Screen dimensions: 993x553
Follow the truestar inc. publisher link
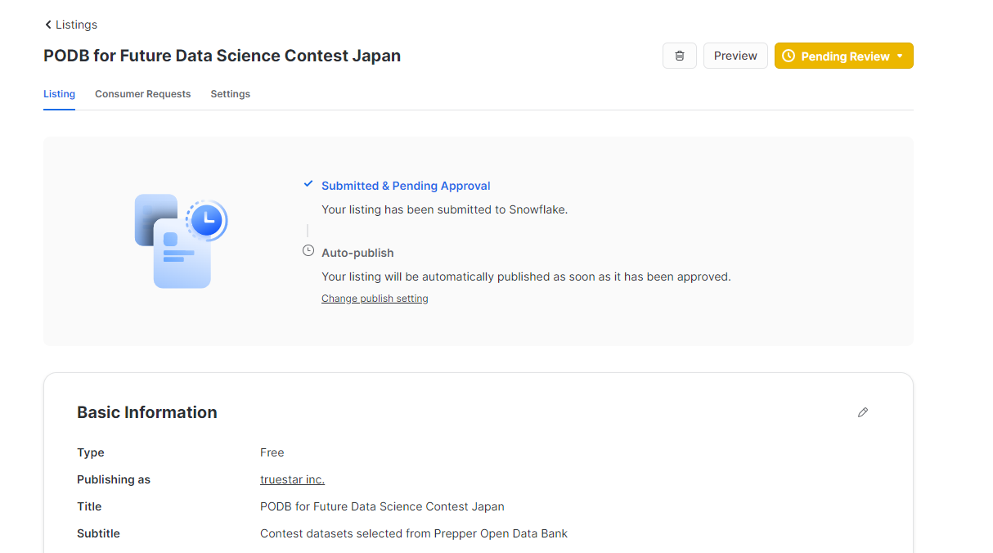pos(292,479)
